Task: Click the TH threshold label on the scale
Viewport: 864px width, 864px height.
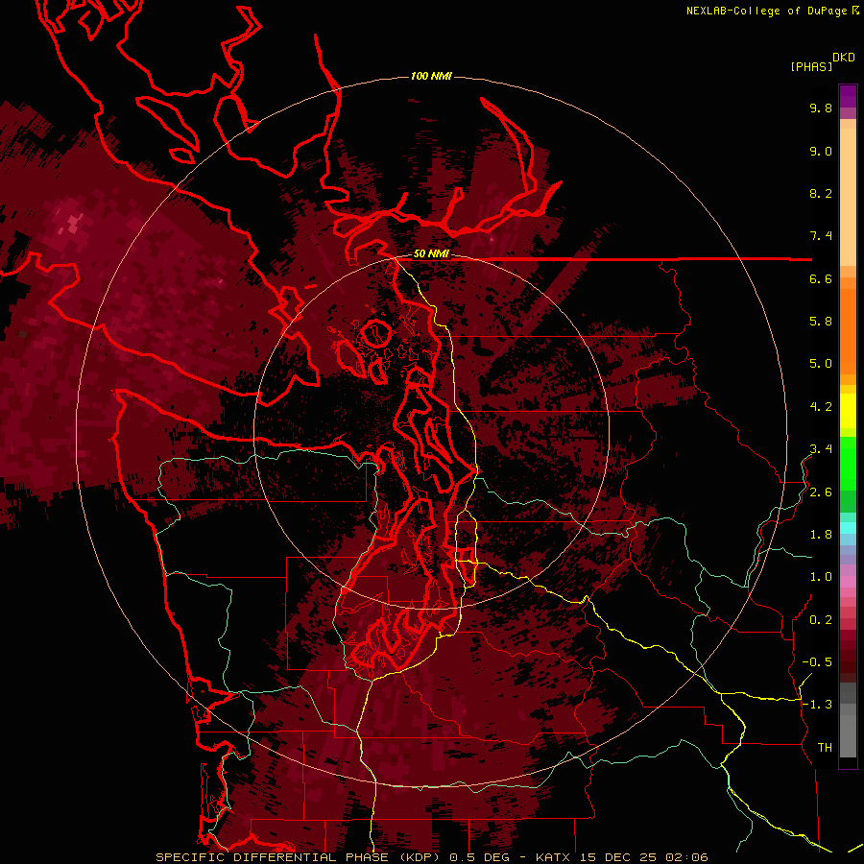Action: pos(825,748)
